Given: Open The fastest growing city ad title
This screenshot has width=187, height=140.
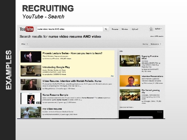Looking at the screenshot, I should pos(150,91).
